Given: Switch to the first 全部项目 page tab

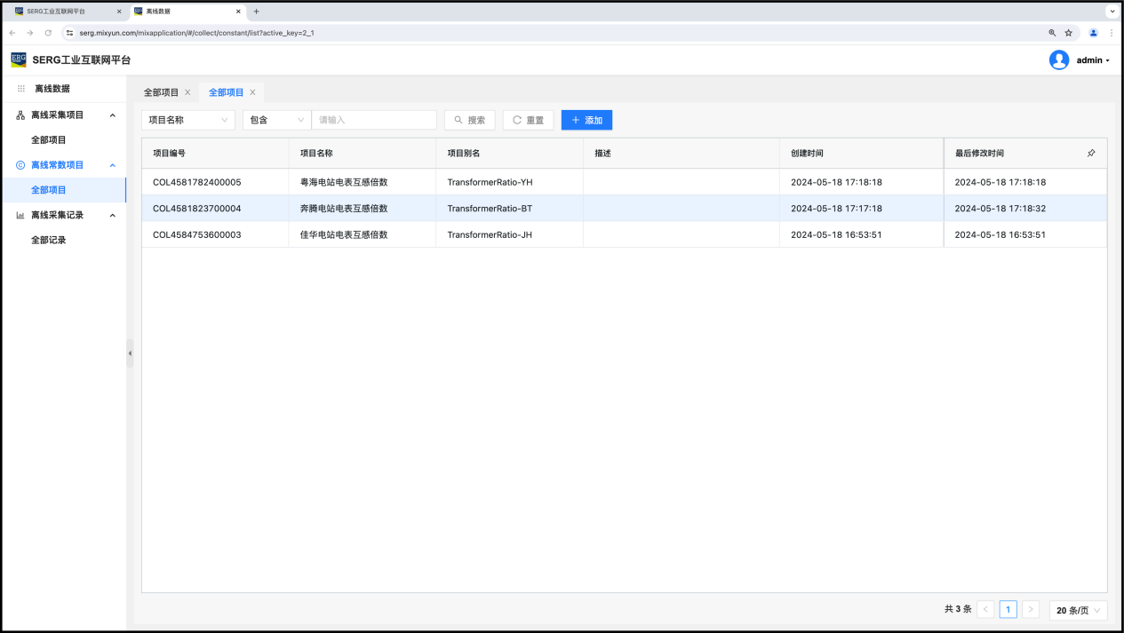Looking at the screenshot, I should [161, 92].
